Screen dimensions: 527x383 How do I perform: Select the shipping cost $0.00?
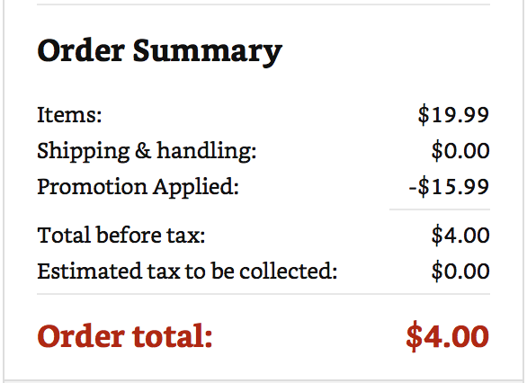point(460,151)
